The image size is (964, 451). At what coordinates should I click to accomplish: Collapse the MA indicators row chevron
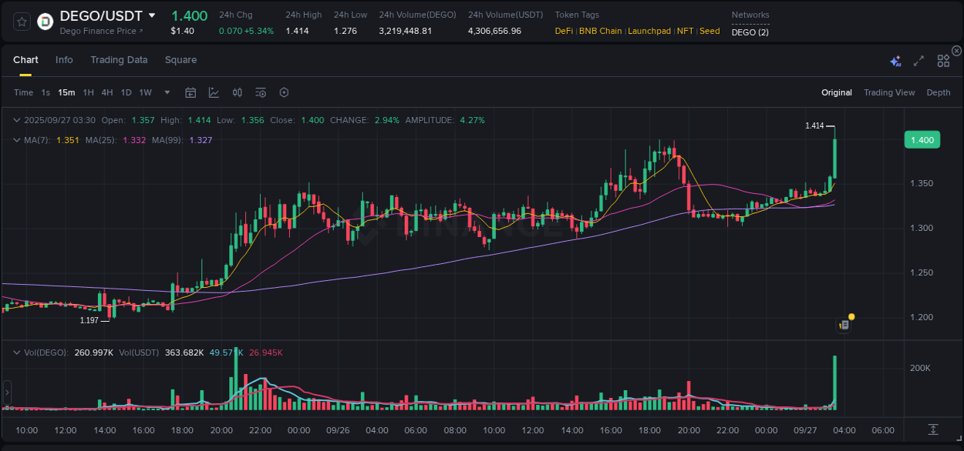pyautogui.click(x=17, y=140)
